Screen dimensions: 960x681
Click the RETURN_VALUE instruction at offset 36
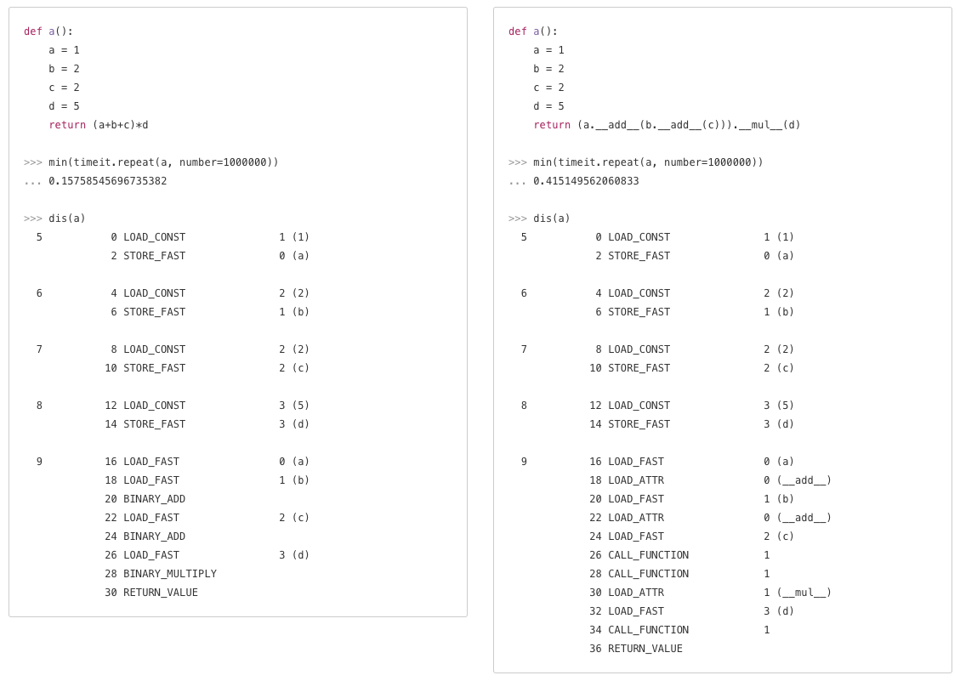(636, 649)
